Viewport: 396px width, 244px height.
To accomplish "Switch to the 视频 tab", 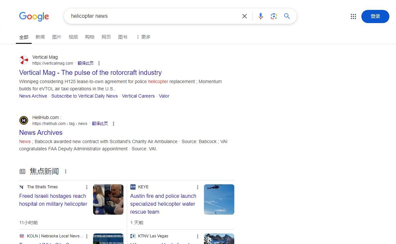I will pyautogui.click(x=73, y=37).
